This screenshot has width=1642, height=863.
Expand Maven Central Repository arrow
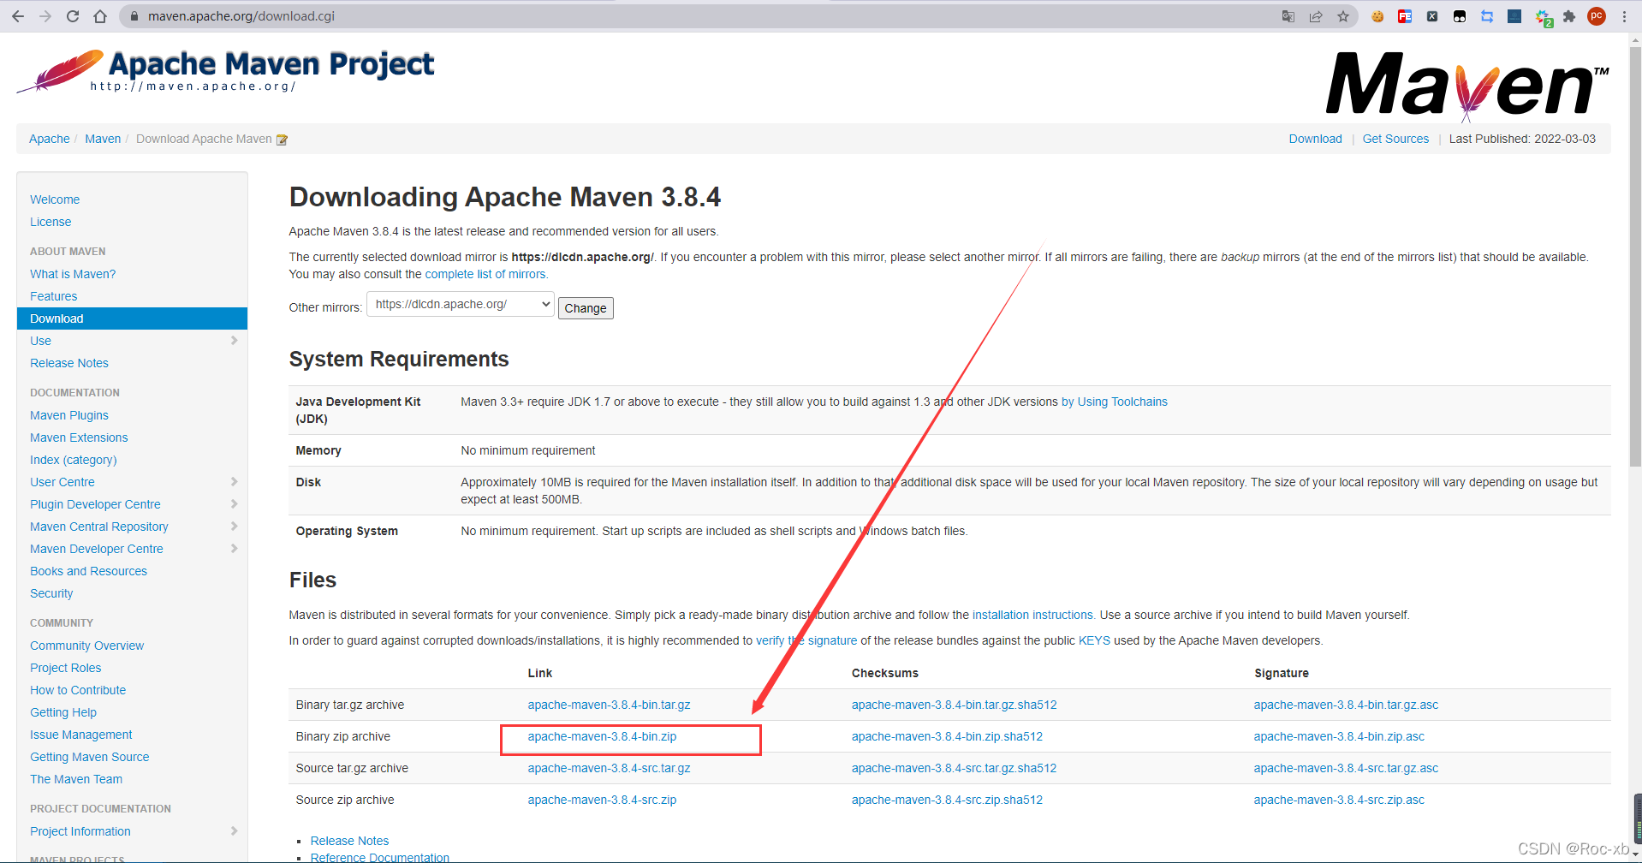(x=235, y=527)
